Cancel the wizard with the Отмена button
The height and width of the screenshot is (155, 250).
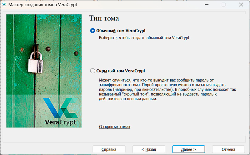tap(228, 149)
